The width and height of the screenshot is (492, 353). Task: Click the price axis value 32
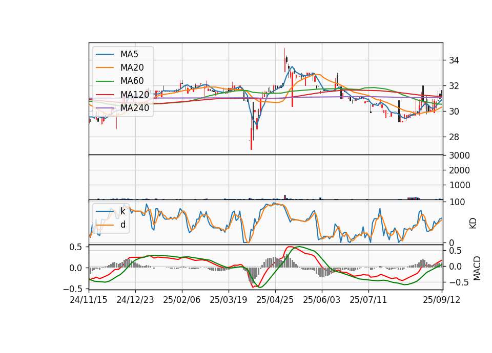tap(454, 86)
